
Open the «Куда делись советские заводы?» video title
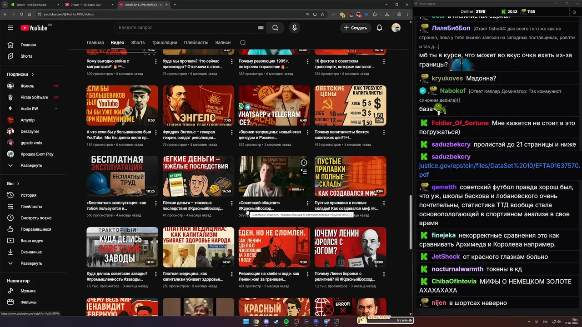117,277
